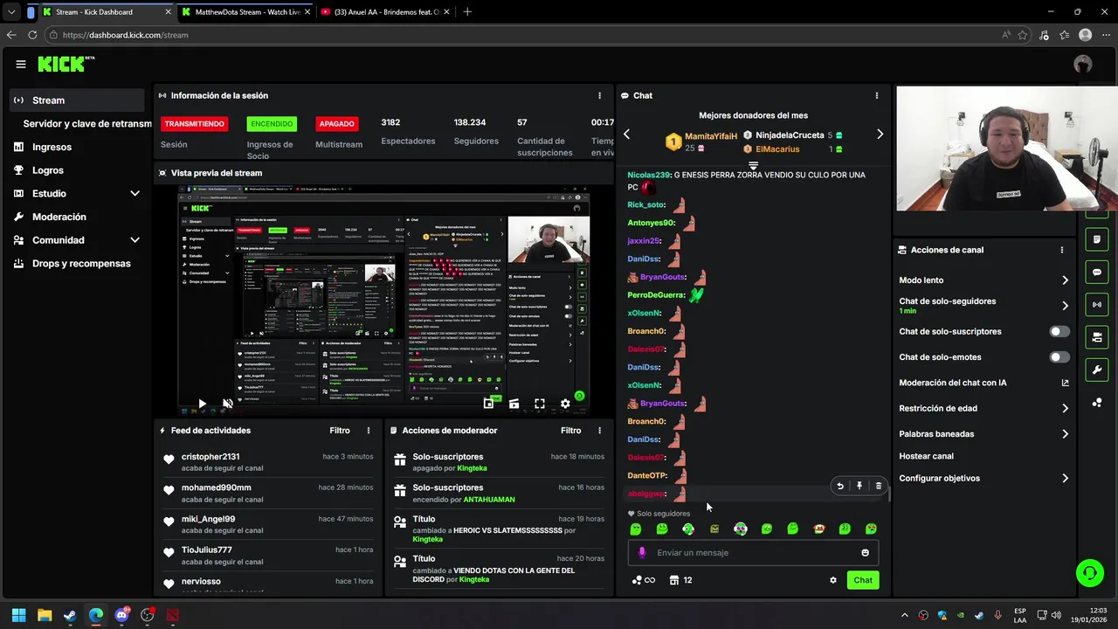Image resolution: width=1118 pixels, height=629 pixels.
Task: Open cristopher2131 in activity feed
Action: [210, 457]
